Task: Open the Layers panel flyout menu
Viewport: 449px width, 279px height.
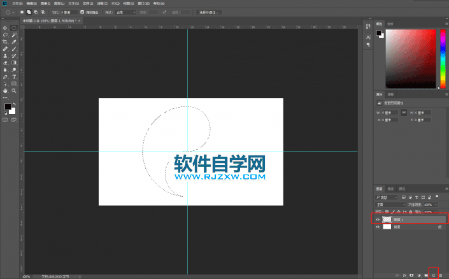Action: click(446, 189)
